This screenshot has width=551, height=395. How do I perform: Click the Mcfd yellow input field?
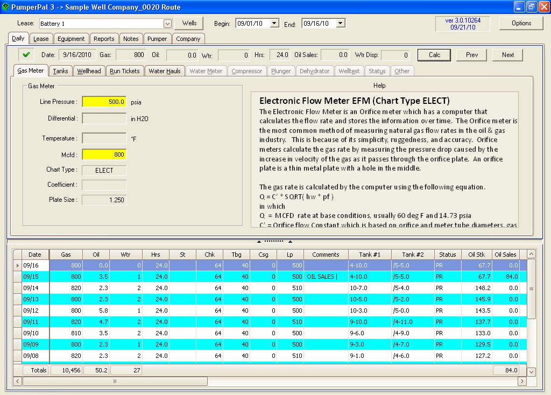(x=104, y=154)
